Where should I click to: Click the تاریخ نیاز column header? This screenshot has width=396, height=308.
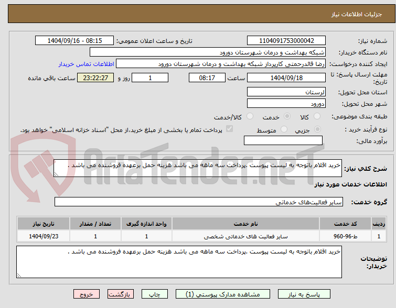pos(44,224)
